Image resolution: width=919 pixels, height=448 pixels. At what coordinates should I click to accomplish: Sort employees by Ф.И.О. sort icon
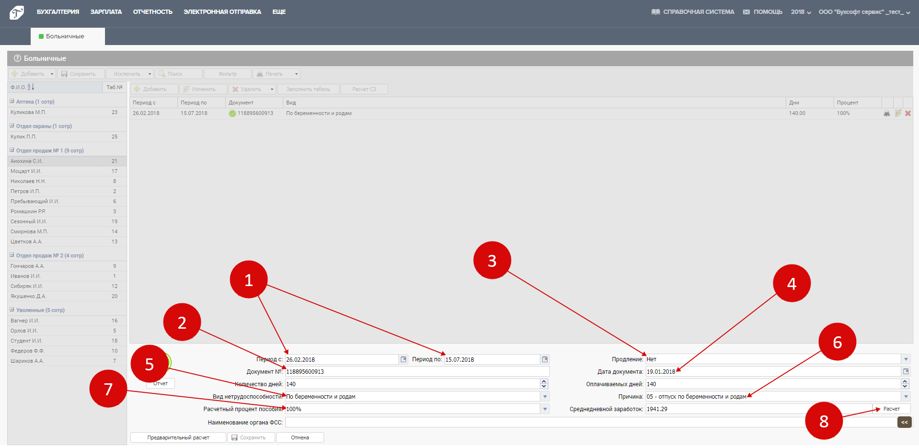(x=31, y=87)
